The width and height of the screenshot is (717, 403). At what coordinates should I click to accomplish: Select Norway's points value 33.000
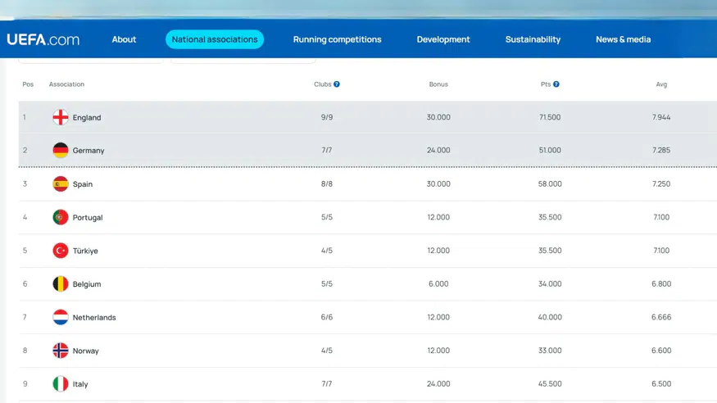point(550,351)
